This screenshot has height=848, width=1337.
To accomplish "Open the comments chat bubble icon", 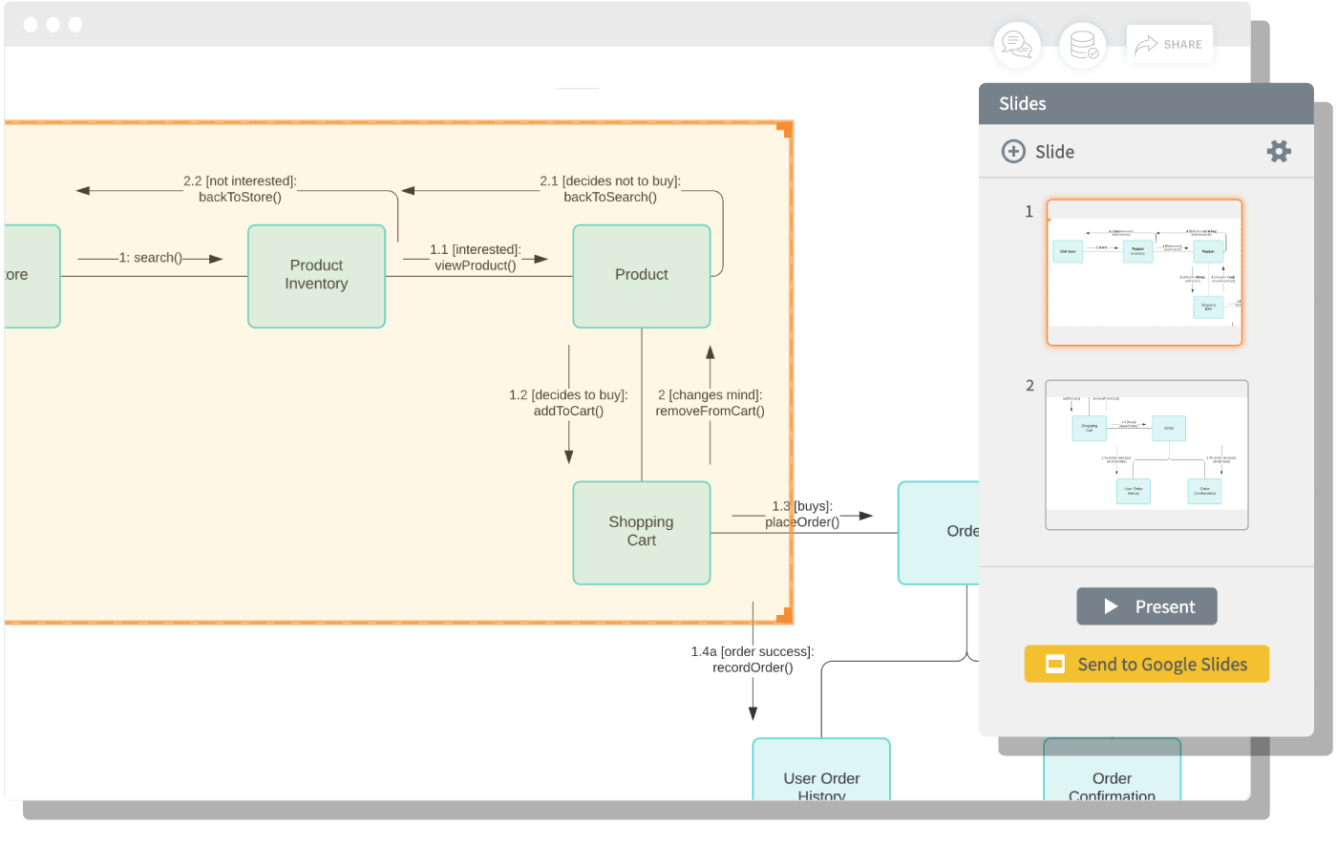I will coord(1017,45).
